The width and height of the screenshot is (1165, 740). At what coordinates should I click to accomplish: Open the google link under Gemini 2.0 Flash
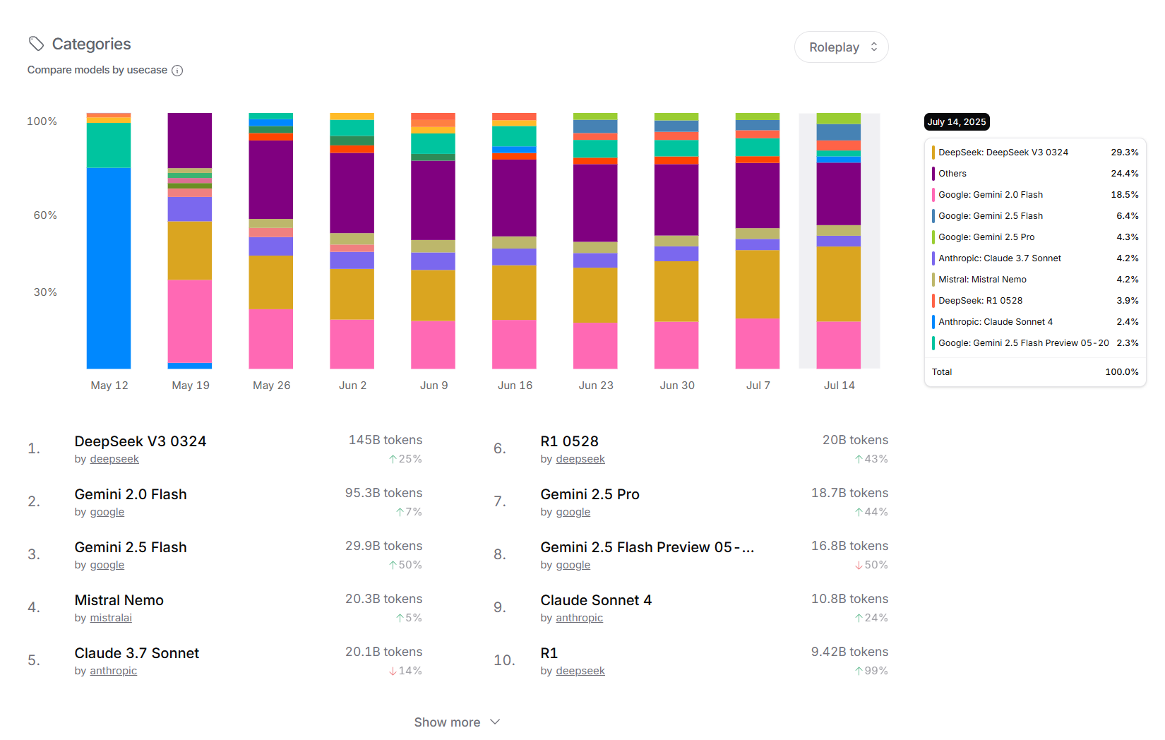[x=107, y=512]
